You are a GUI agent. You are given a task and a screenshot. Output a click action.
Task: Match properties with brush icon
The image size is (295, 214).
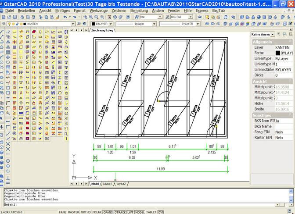[58, 17]
